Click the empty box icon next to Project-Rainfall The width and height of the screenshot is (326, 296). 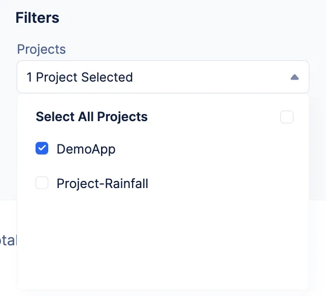click(42, 182)
